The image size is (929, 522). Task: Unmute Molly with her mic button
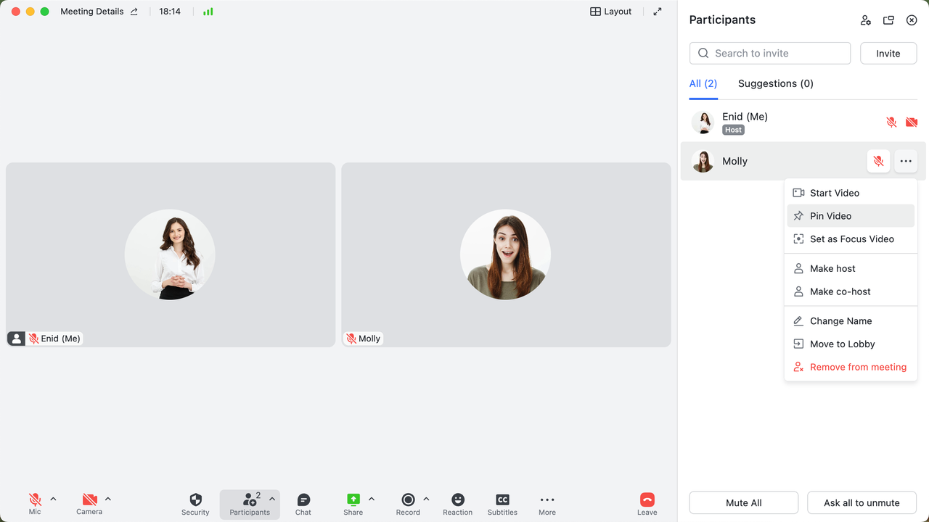coord(878,161)
